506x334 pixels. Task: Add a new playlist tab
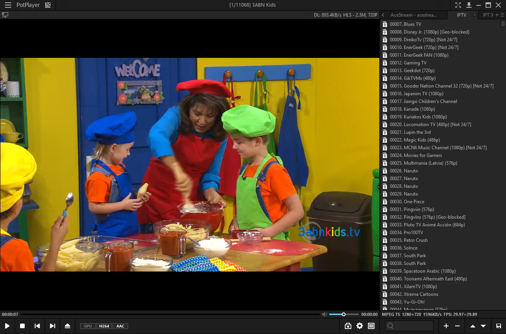coord(497,15)
